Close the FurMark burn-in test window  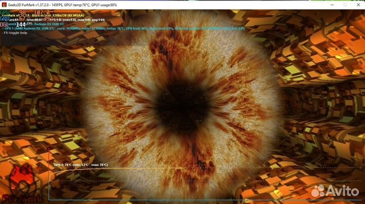tap(358, 5)
